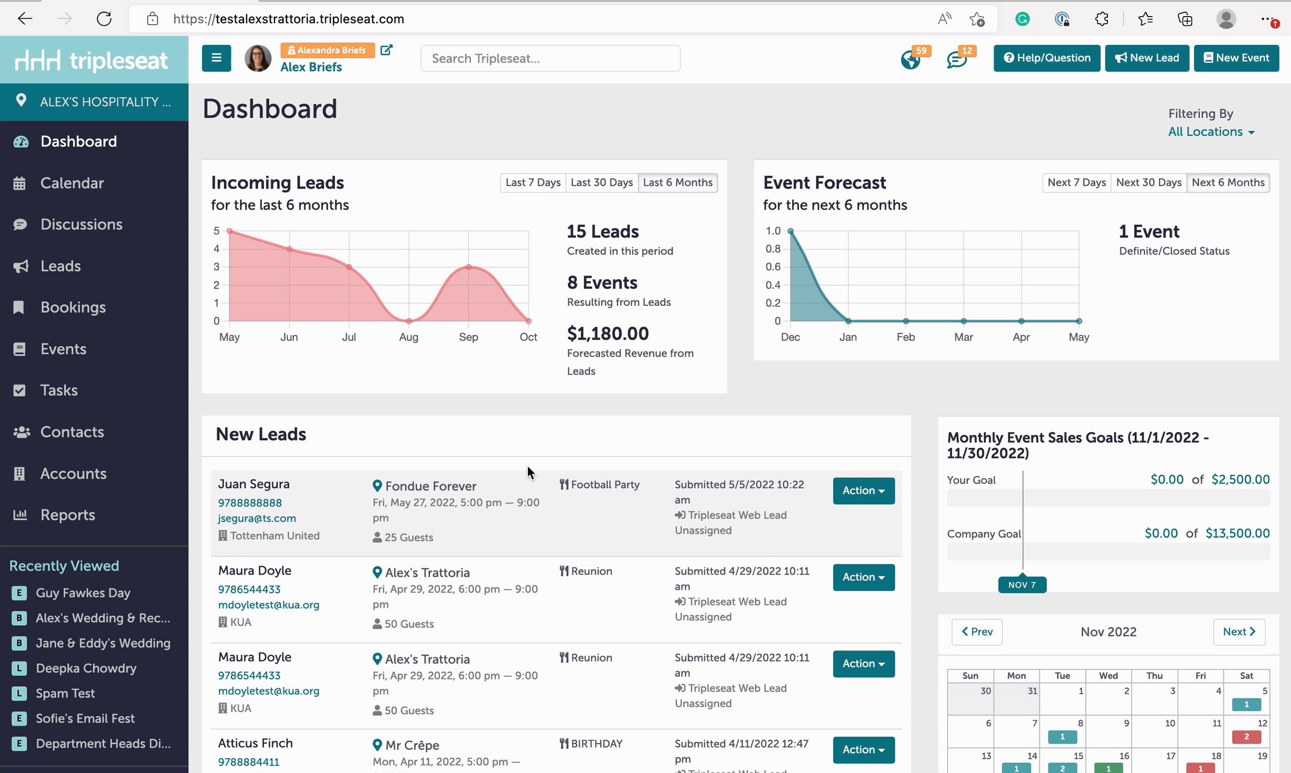The width and height of the screenshot is (1291, 773).
Task: Open the browser extensions puzzle icon
Action: 1101,19
